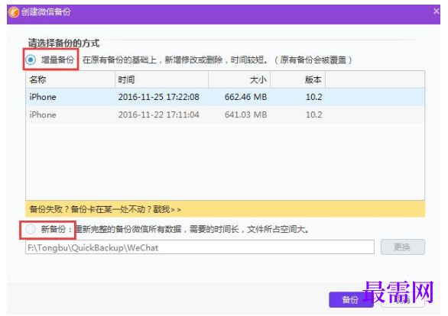
Task: Click the orange app logo in title bar
Action: (14, 12)
